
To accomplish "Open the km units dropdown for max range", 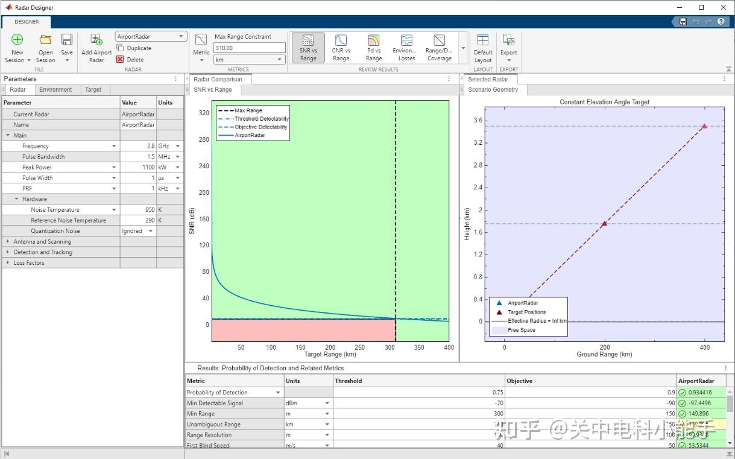I will pyautogui.click(x=249, y=60).
